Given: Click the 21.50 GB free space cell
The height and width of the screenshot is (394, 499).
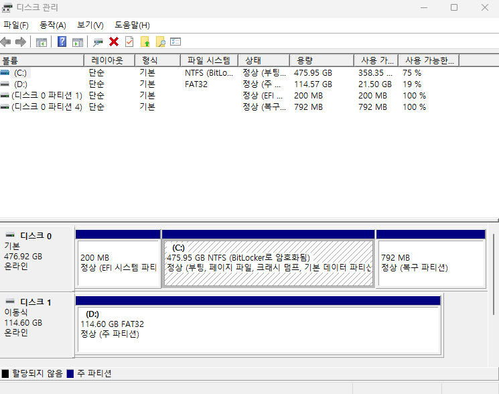Looking at the screenshot, I should (x=375, y=84).
